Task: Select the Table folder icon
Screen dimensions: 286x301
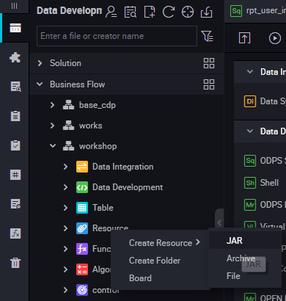Action: coord(82,208)
